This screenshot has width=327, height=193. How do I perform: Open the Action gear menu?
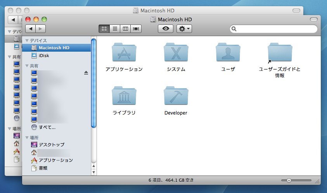point(184,29)
